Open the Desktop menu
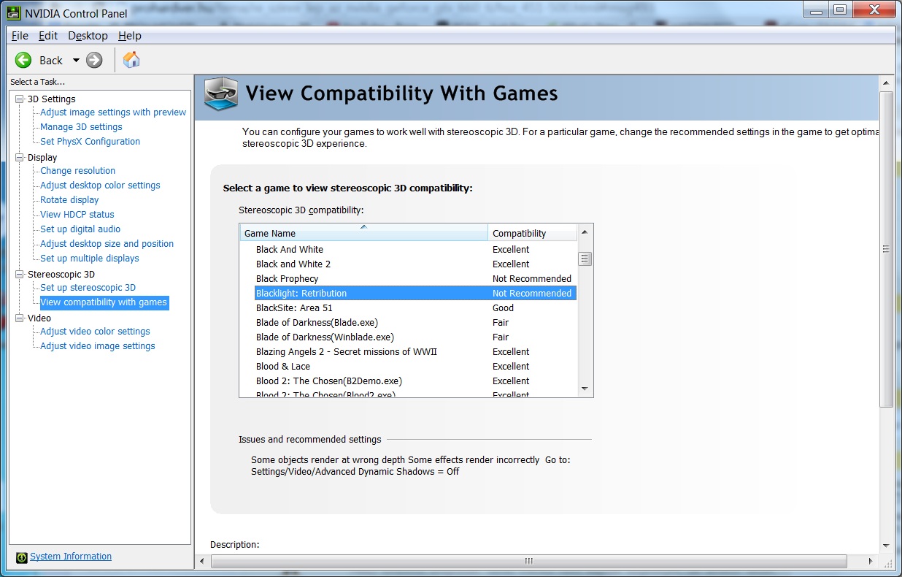The image size is (902, 577). pos(88,36)
